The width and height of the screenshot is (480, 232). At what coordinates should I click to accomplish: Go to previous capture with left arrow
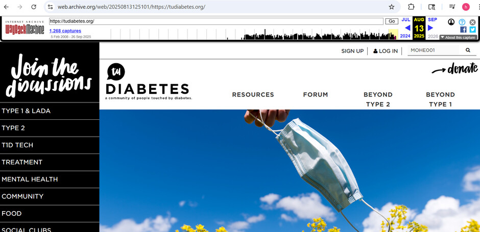pos(407,28)
